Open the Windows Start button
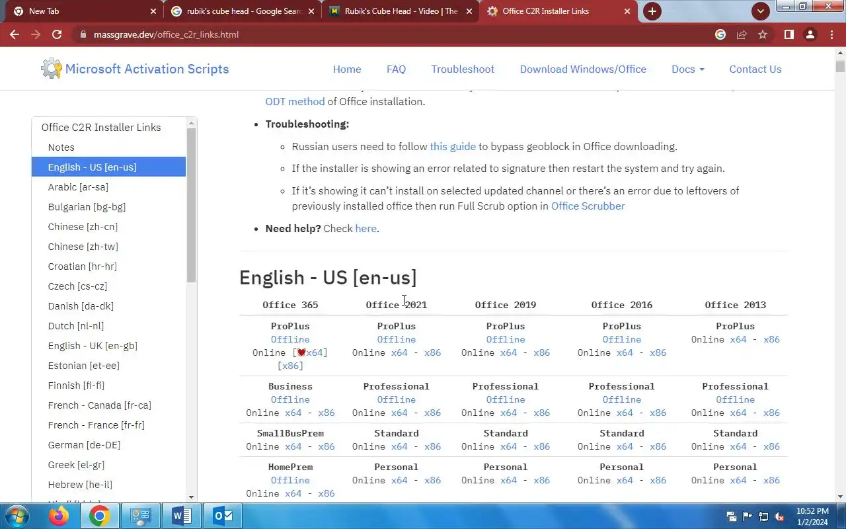Viewport: 846px width, 529px height. point(17,516)
